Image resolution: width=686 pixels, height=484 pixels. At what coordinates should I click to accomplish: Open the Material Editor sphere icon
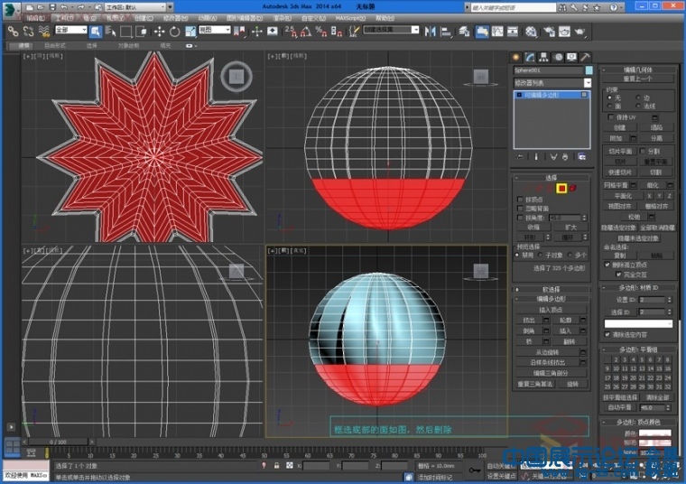(x=531, y=32)
